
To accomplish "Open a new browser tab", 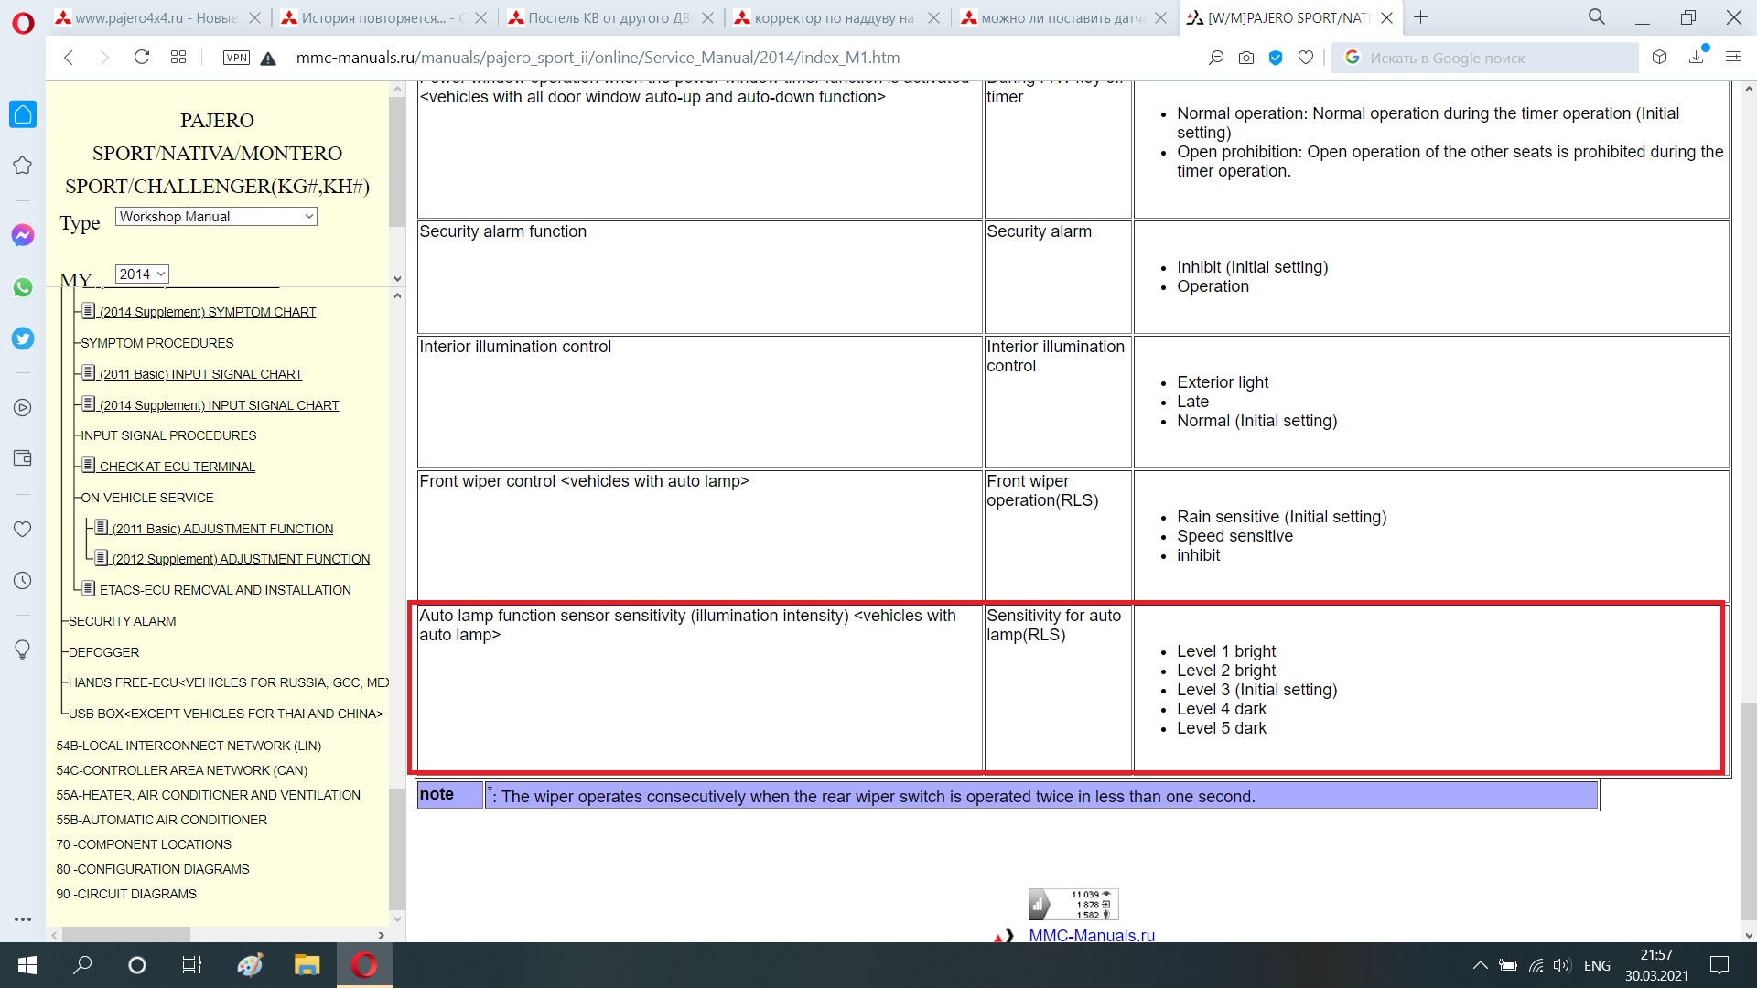I will click(x=1420, y=17).
